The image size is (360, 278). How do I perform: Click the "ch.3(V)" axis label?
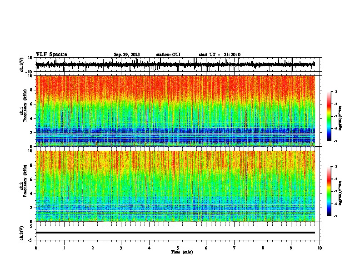click(22, 233)
